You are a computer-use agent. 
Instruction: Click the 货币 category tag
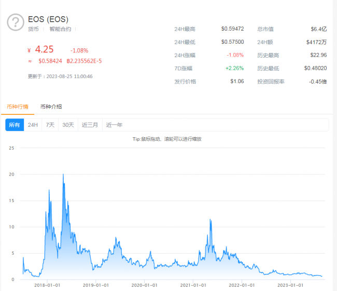click(33, 29)
